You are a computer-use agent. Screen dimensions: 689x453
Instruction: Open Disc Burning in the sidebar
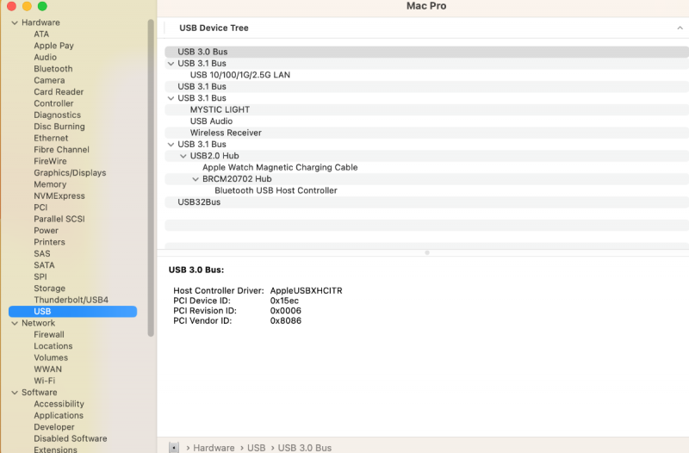pyautogui.click(x=59, y=127)
